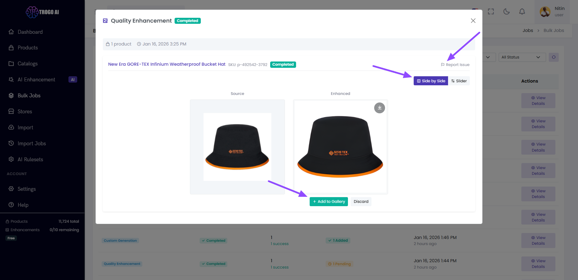Download the enhanced hat image
The width and height of the screenshot is (578, 280).
[x=379, y=108]
